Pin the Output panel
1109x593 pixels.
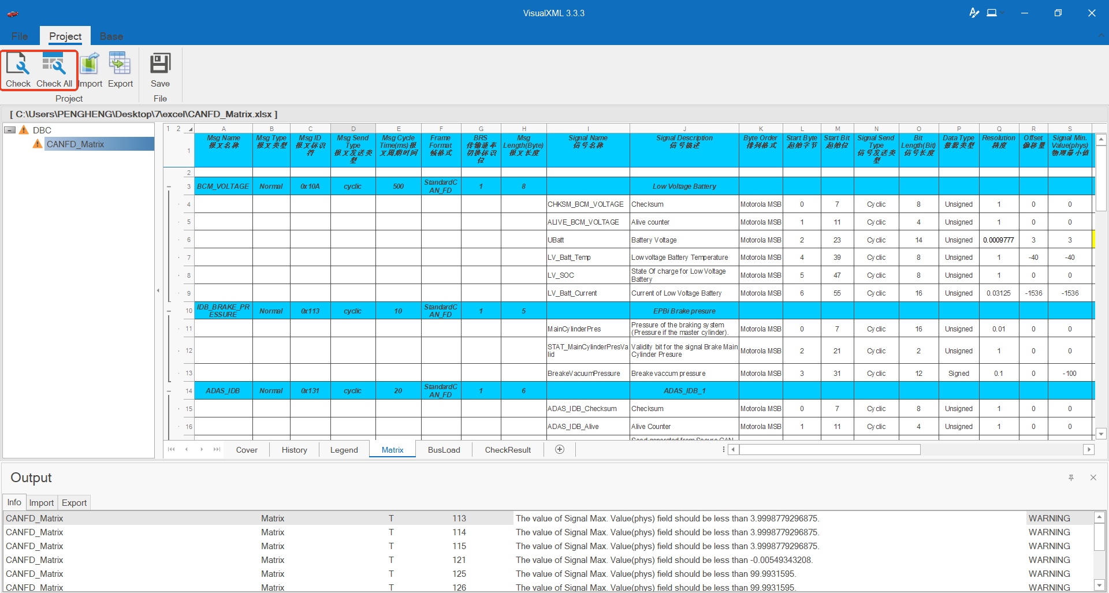tap(1071, 478)
